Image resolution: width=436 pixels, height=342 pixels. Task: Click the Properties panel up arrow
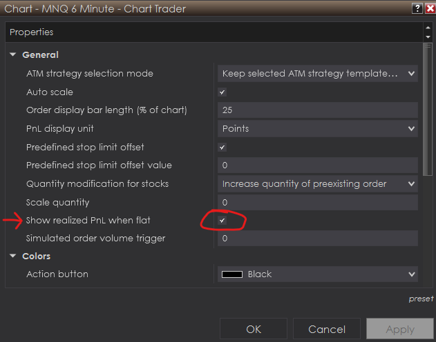click(x=428, y=28)
